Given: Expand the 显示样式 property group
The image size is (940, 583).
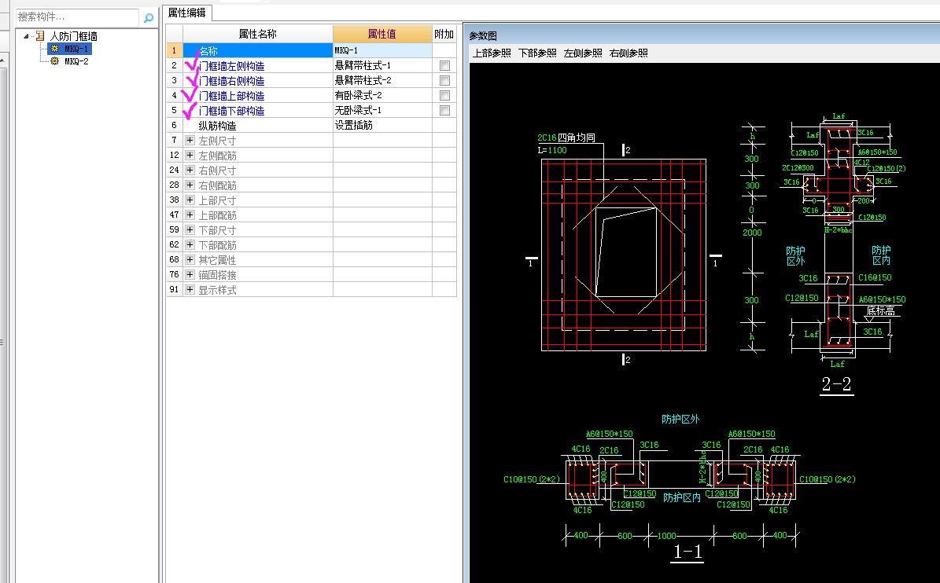Looking at the screenshot, I should pos(190,290).
